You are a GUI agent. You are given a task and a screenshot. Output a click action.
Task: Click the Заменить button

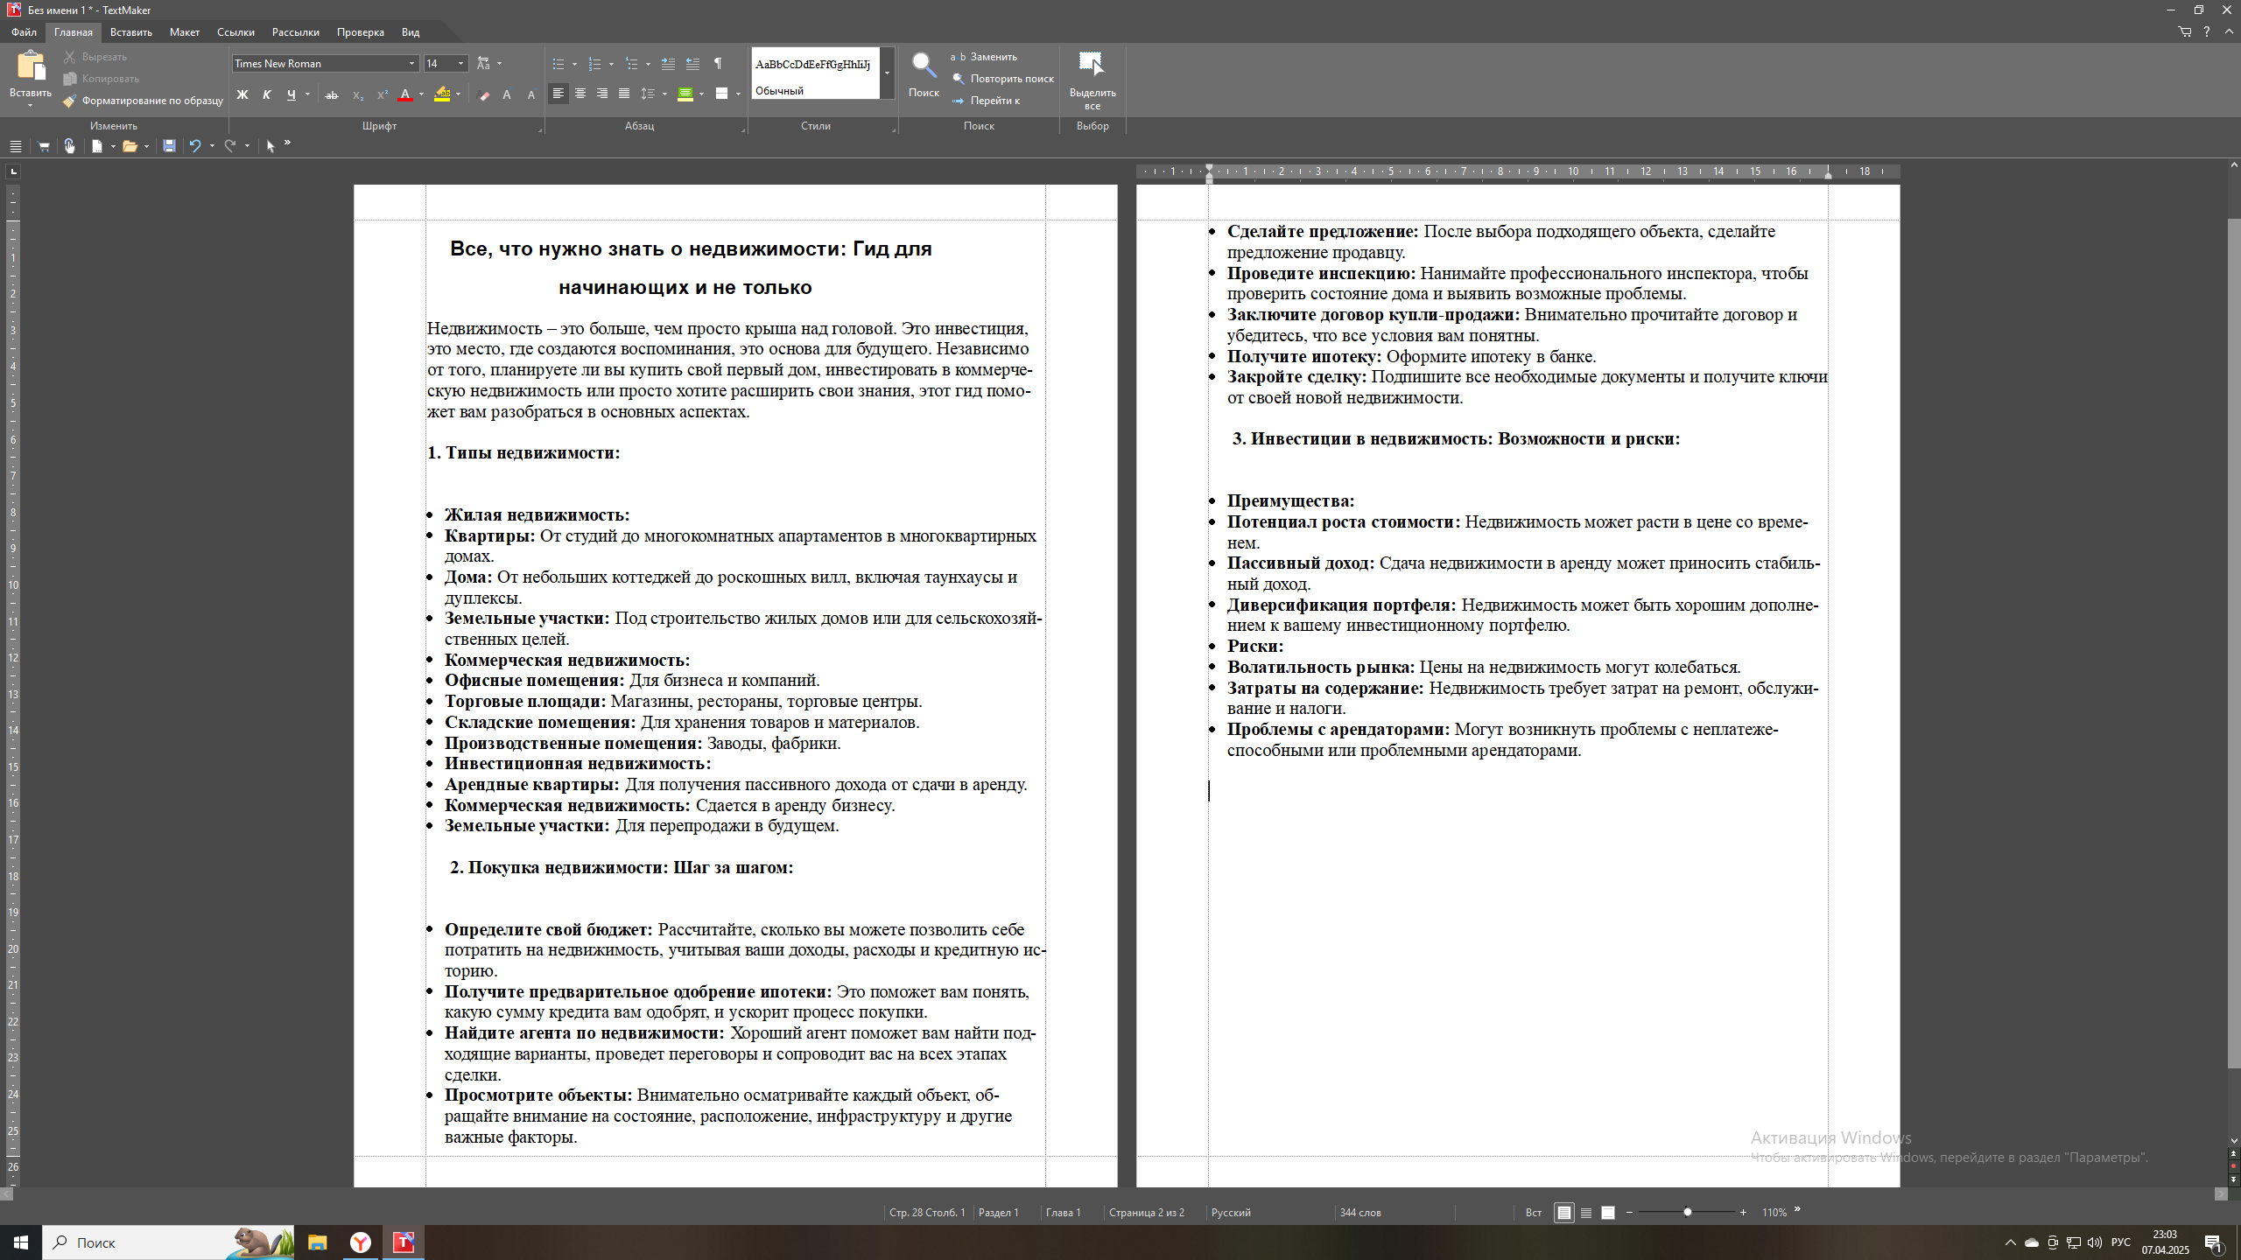993,57
